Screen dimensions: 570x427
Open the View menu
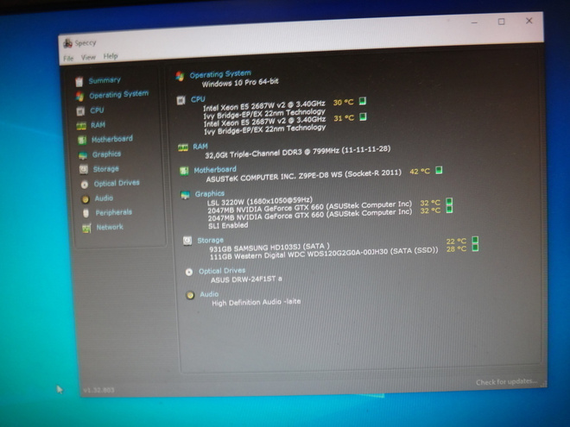tap(88, 58)
